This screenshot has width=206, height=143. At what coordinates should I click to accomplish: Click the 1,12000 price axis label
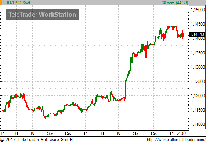198,96
